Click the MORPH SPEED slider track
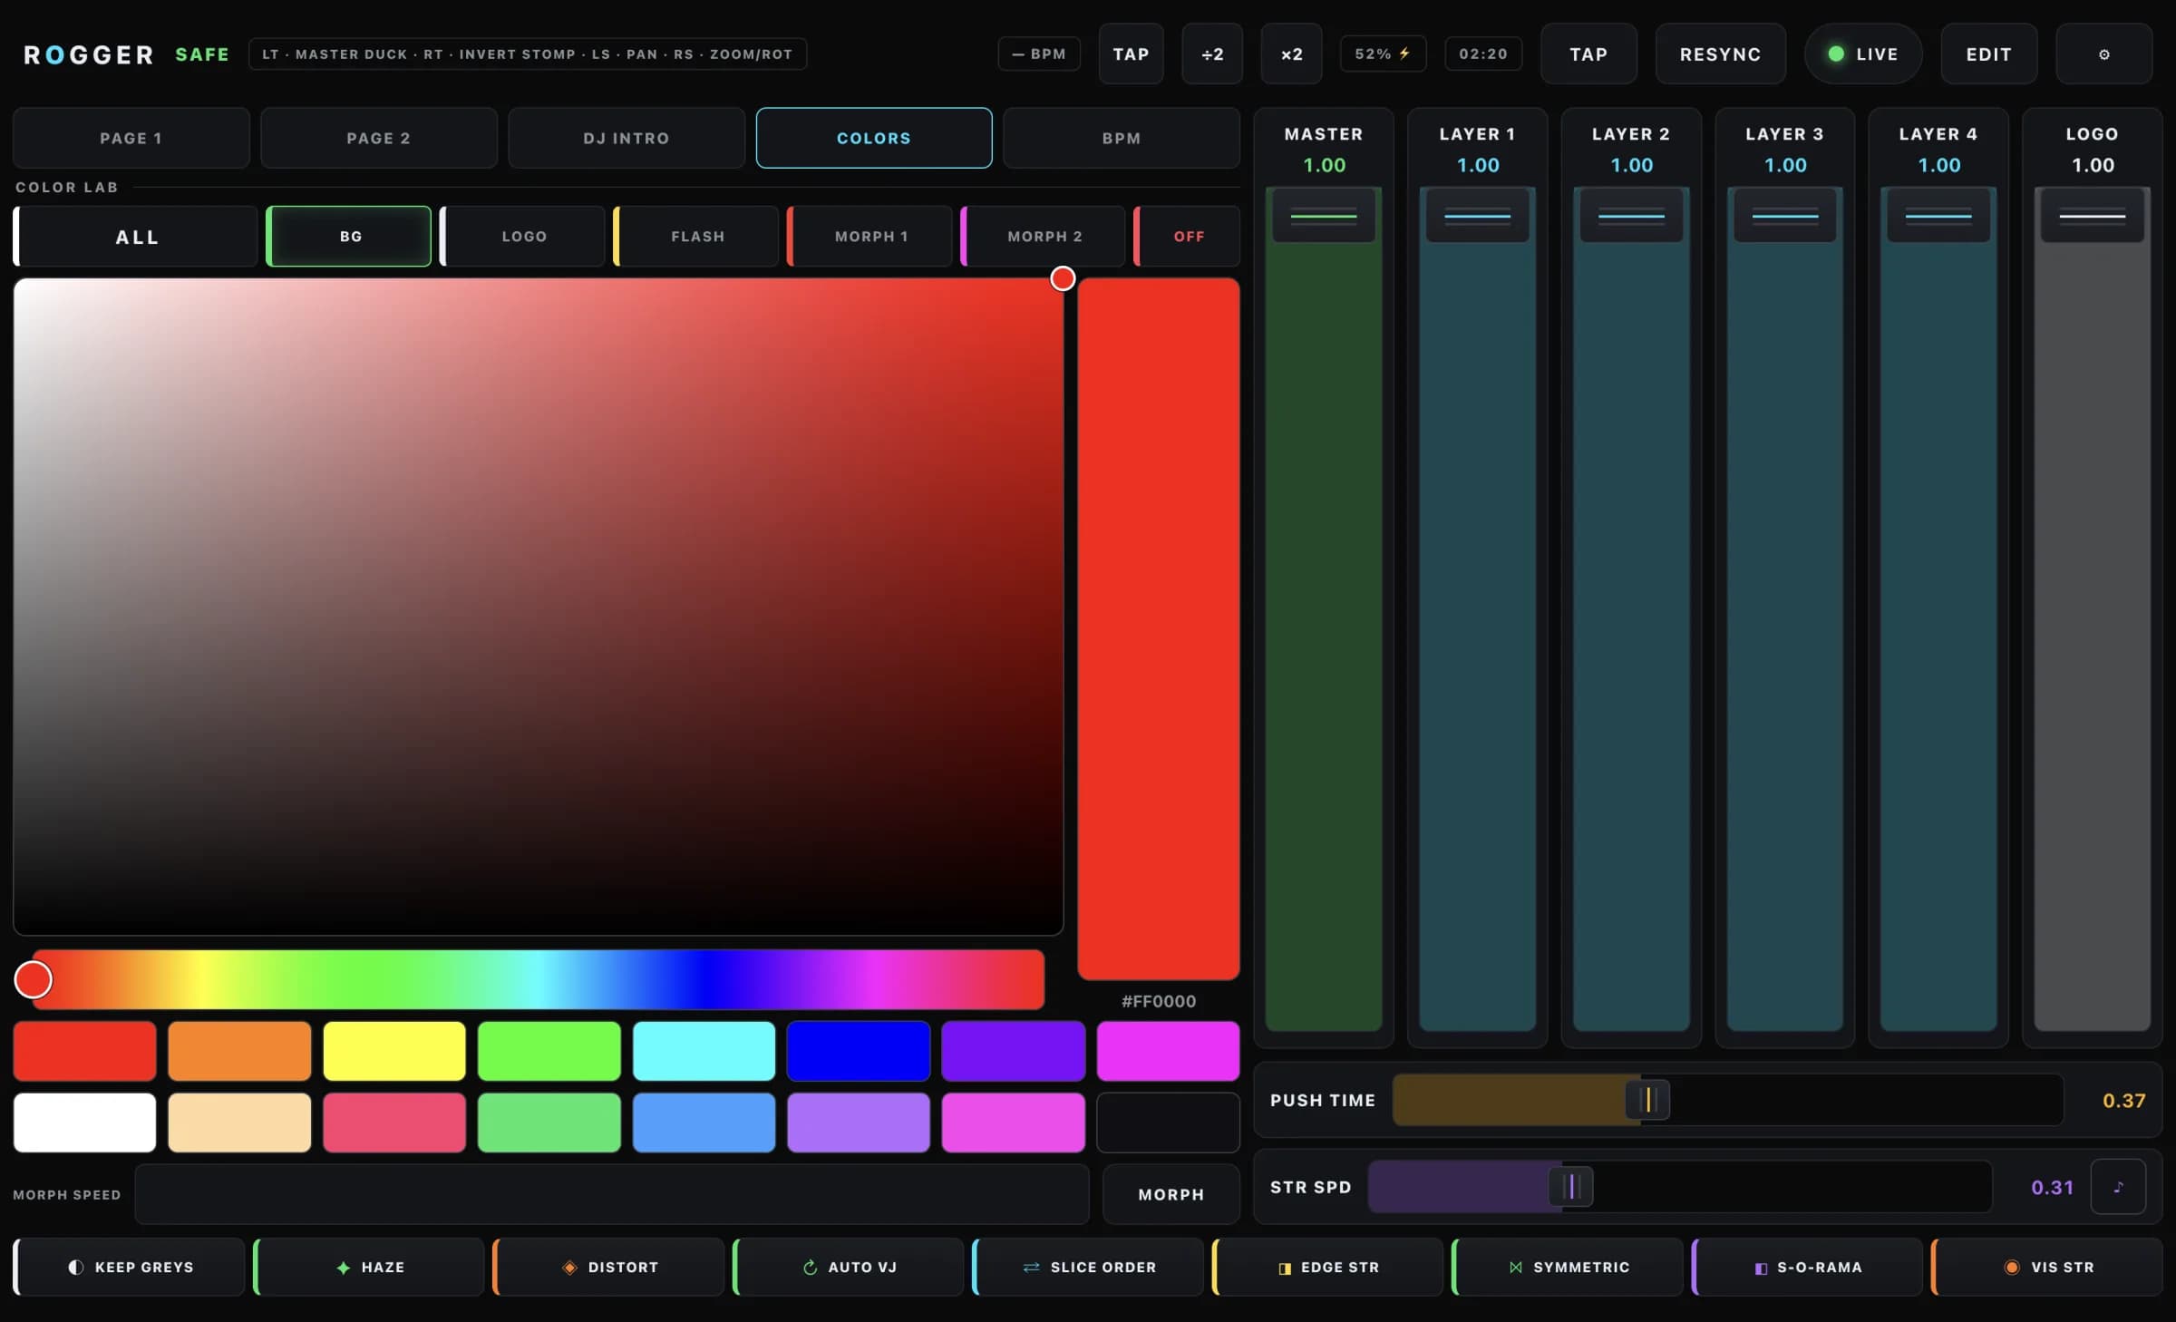The height and width of the screenshot is (1322, 2176). [x=612, y=1194]
